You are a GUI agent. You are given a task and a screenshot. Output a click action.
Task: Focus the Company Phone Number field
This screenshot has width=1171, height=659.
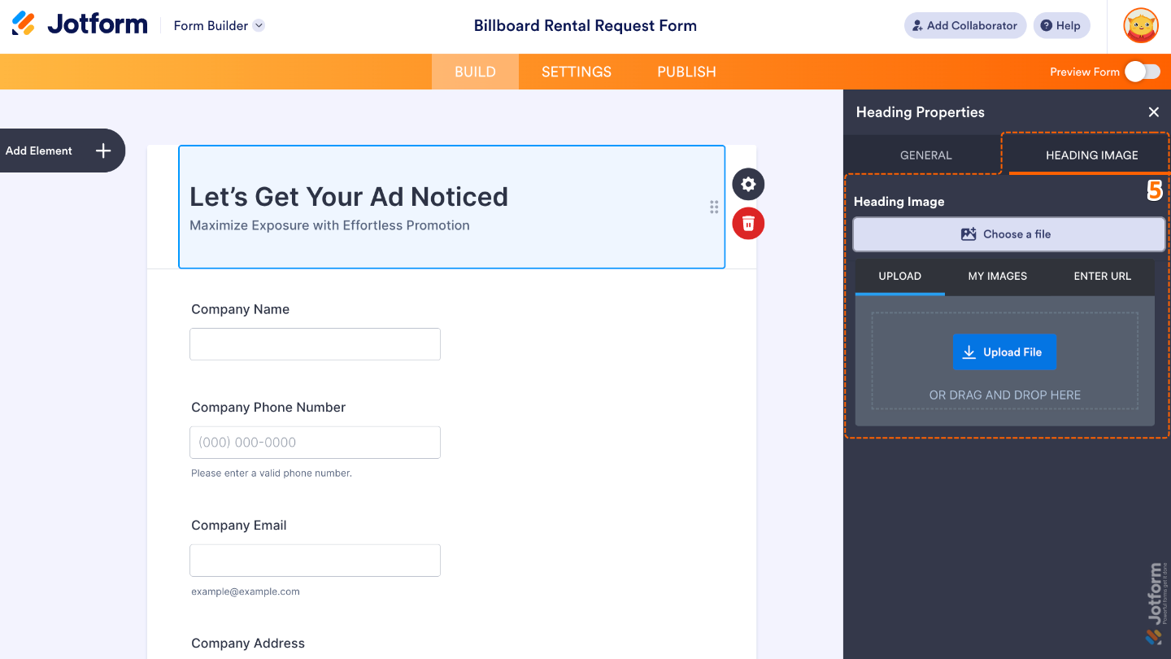(315, 443)
